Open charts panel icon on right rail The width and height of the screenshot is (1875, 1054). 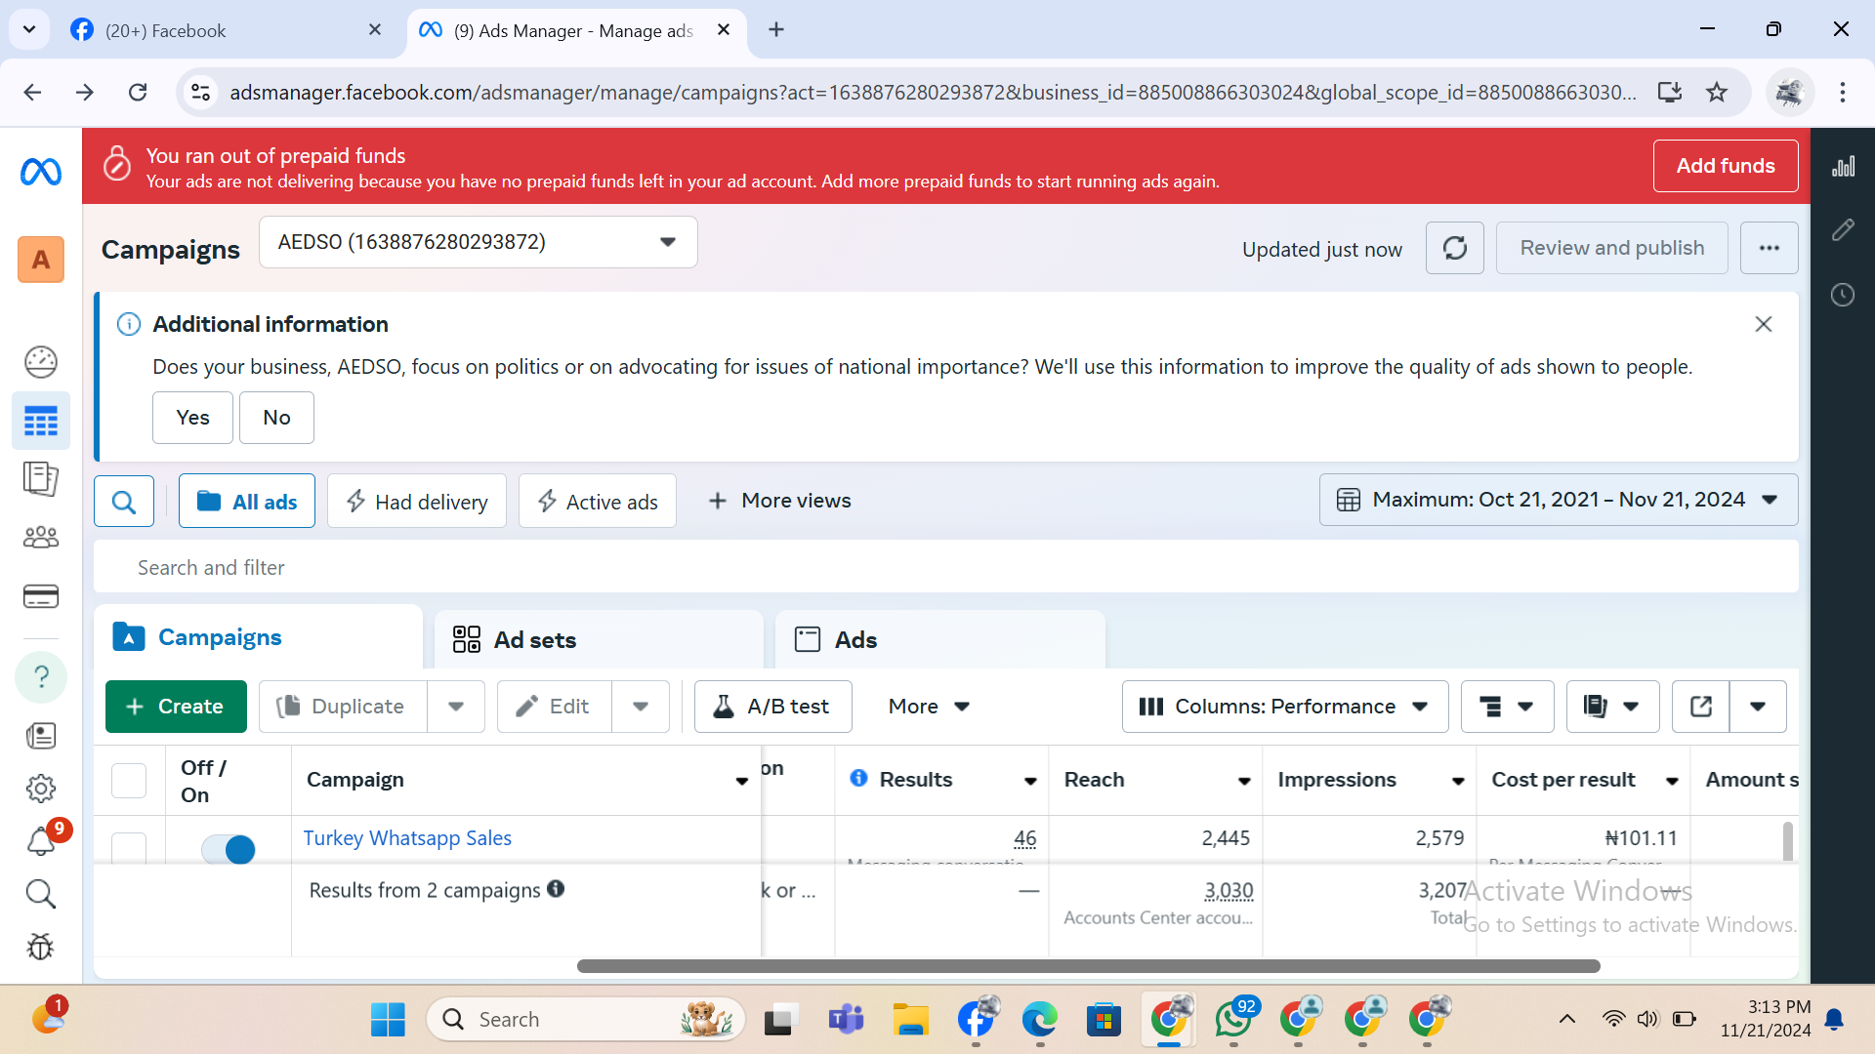click(1843, 166)
